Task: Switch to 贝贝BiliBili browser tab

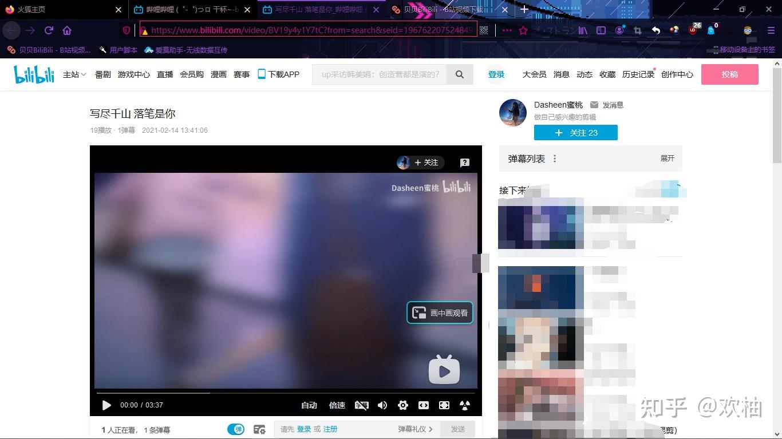Action: coord(449,10)
